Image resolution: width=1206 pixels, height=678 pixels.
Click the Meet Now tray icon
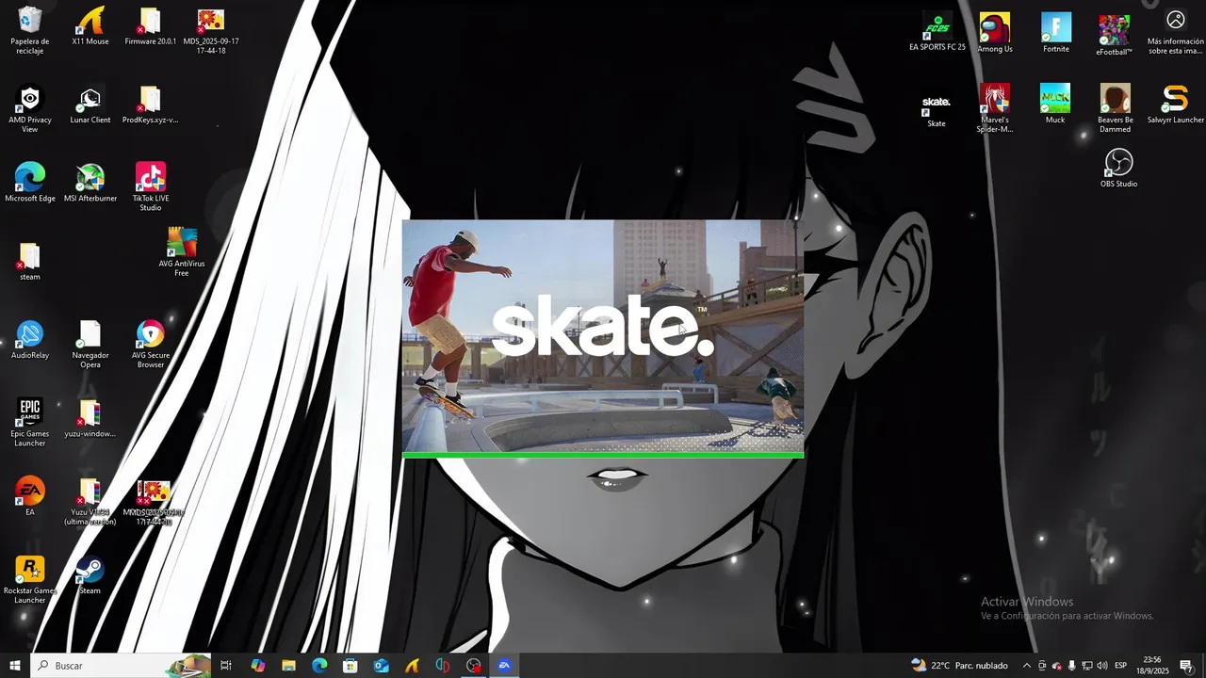(x=1042, y=666)
